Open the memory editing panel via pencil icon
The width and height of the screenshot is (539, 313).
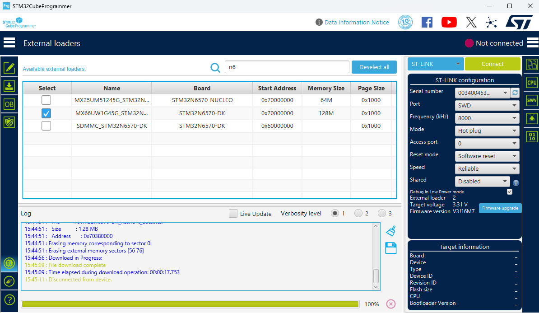(x=9, y=68)
